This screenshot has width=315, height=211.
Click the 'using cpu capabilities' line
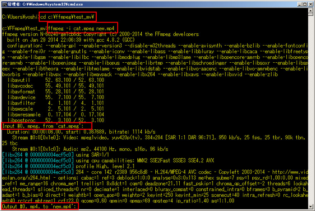tap(108, 160)
